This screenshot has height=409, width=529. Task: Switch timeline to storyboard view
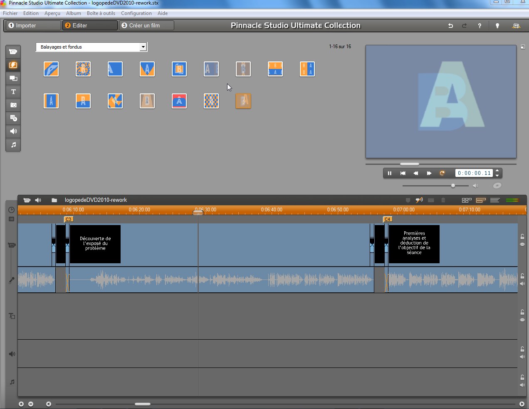point(467,200)
